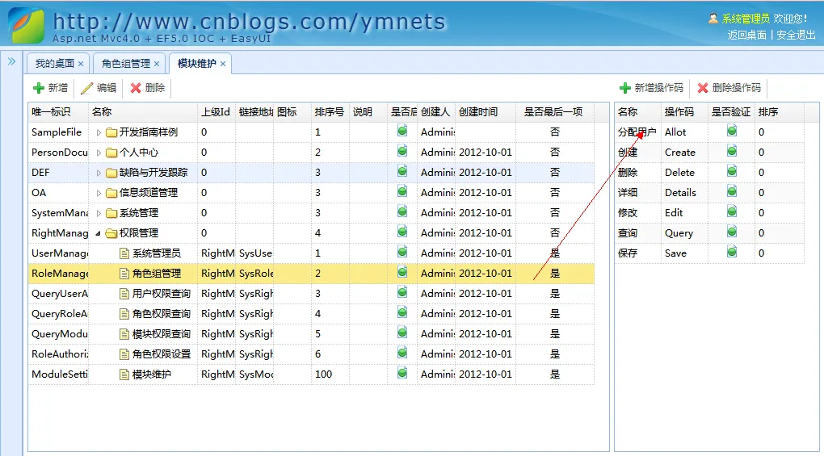The width and height of the screenshot is (824, 456).
Task: Switch to the 角色组管理 tab
Action: [125, 64]
